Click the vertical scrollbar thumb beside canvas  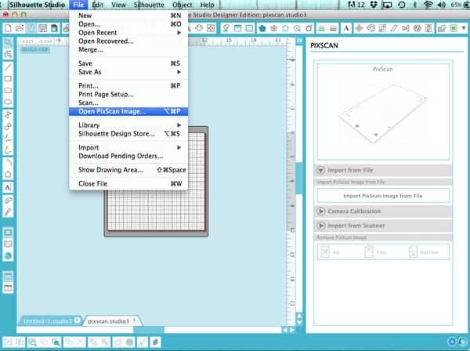point(299,179)
